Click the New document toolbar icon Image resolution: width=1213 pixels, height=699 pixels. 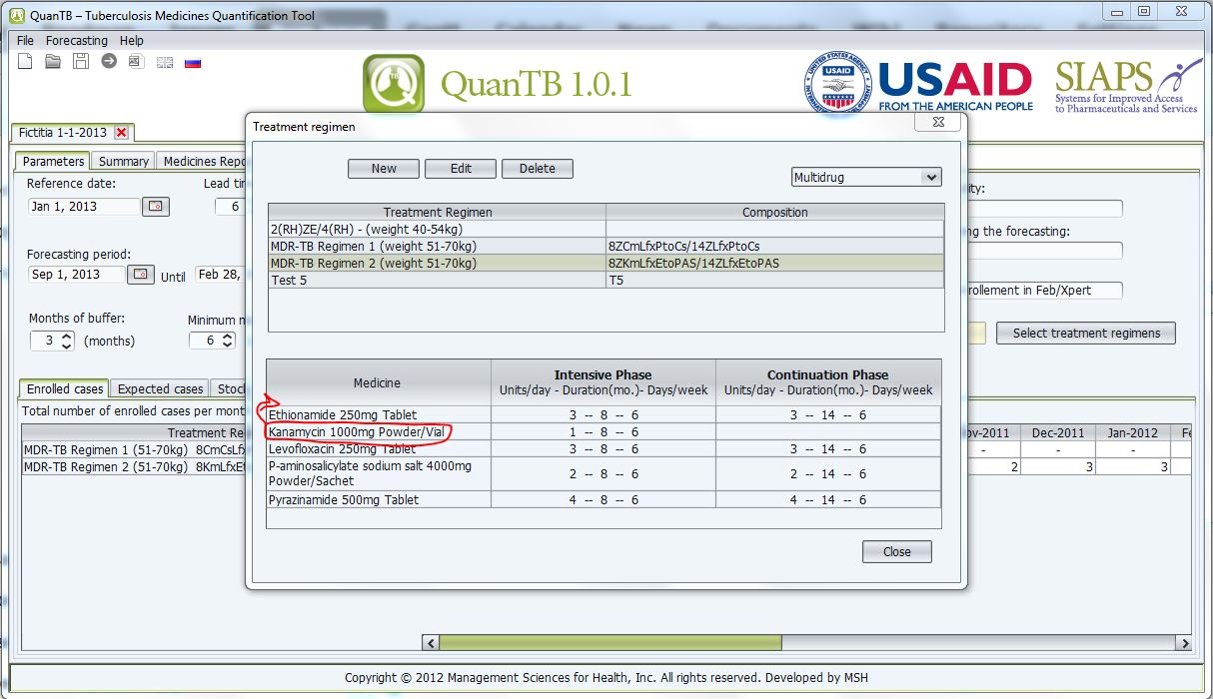coord(26,62)
